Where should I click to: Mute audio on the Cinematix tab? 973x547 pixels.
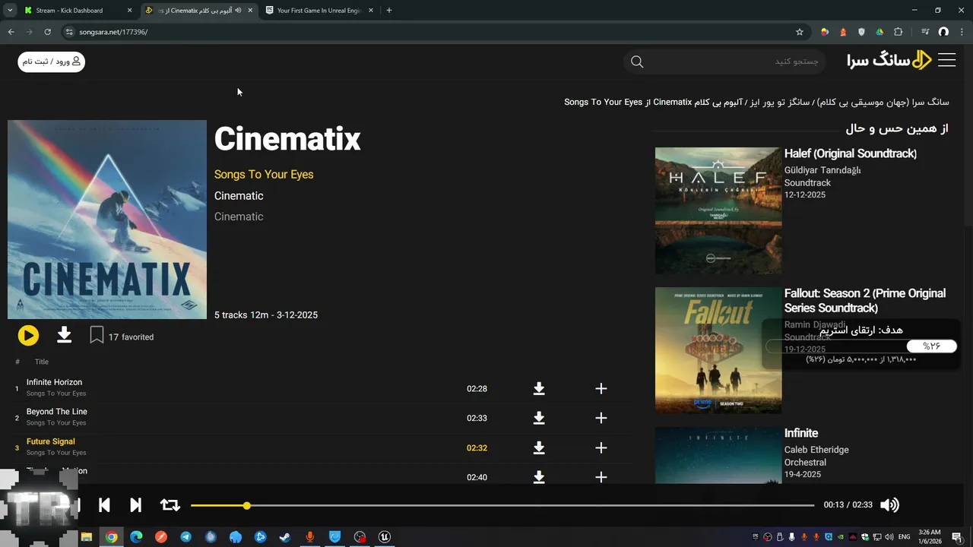click(238, 11)
